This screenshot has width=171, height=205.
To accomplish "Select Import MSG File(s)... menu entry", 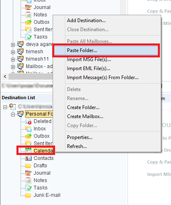I will point(89,59).
